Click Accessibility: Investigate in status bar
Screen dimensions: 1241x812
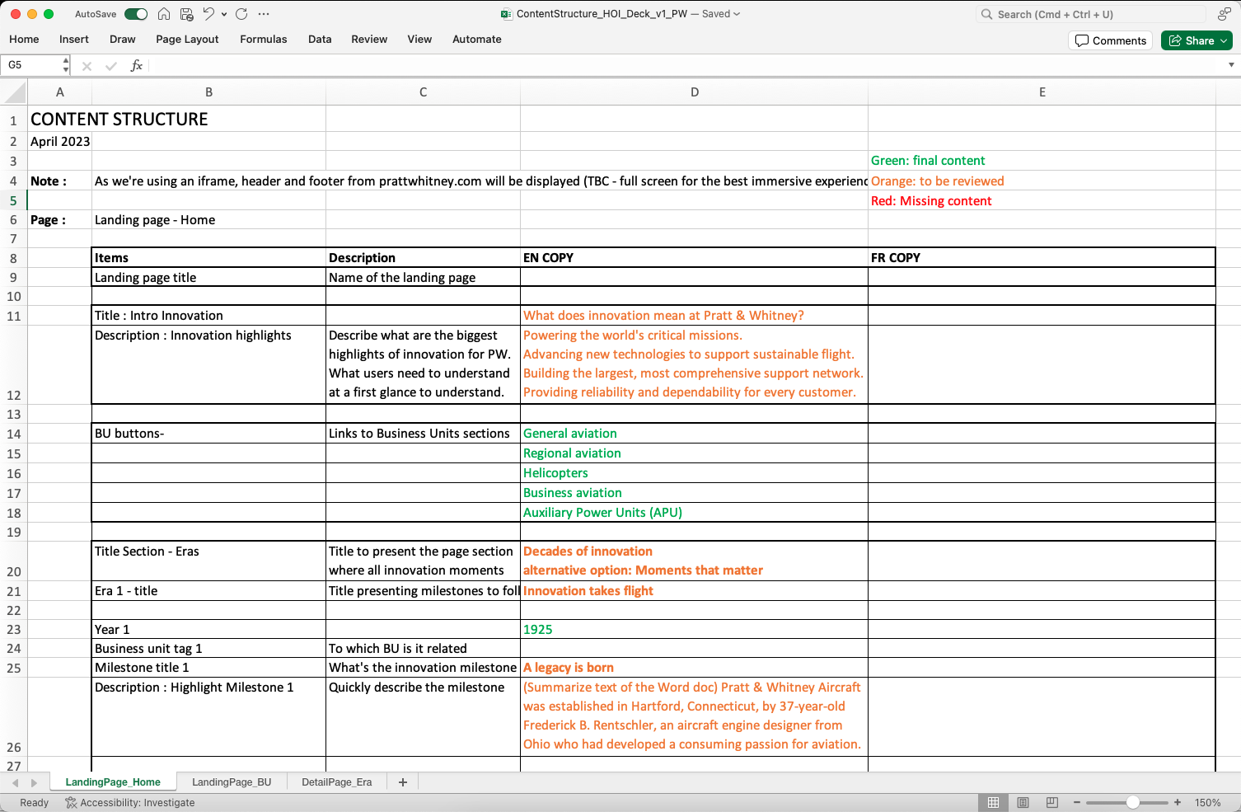[x=130, y=802]
